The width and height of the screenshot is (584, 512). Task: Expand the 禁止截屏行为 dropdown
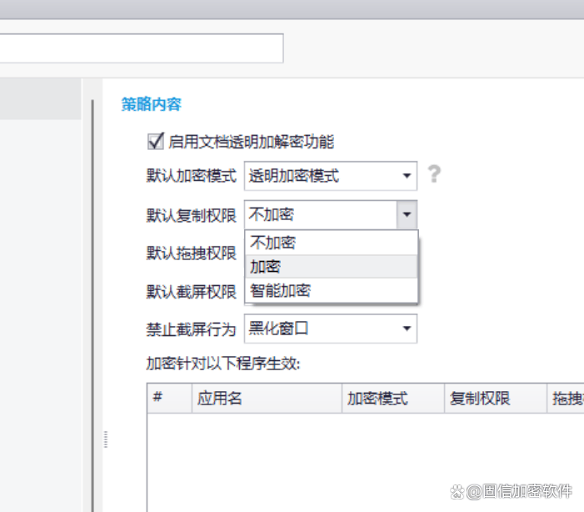(x=406, y=329)
